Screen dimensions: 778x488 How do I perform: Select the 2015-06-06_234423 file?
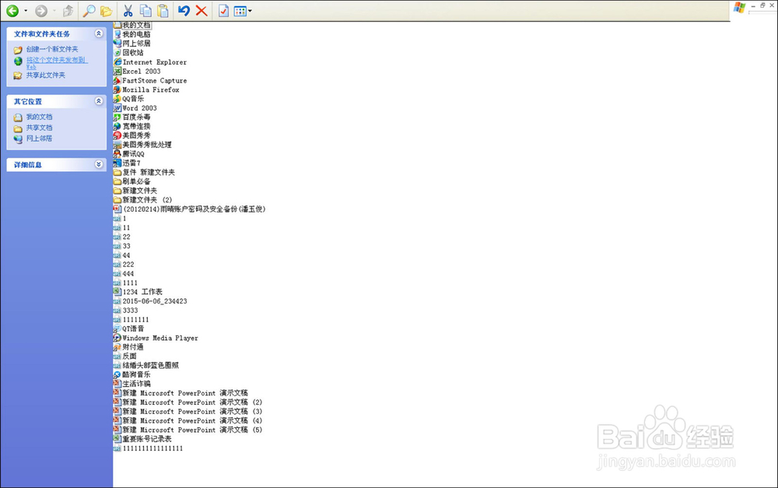pyautogui.click(x=150, y=301)
